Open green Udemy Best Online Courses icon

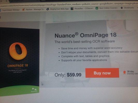click(x=97, y=8)
